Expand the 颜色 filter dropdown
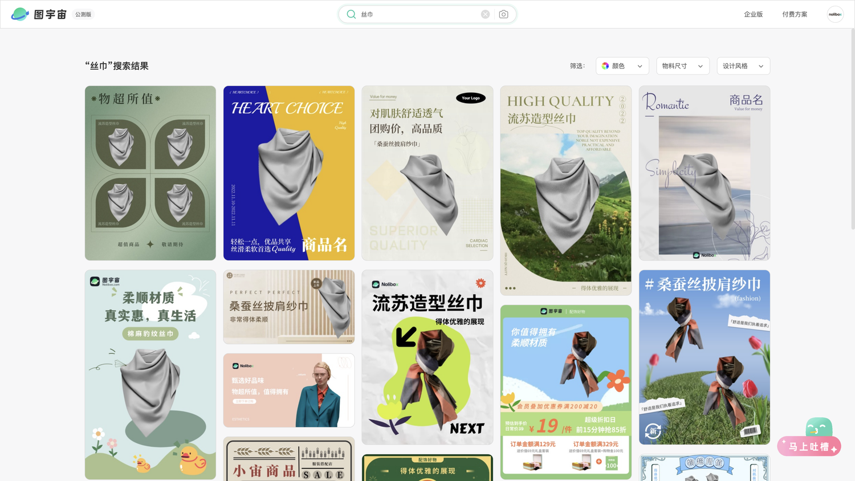This screenshot has height=481, width=855. (x=622, y=66)
